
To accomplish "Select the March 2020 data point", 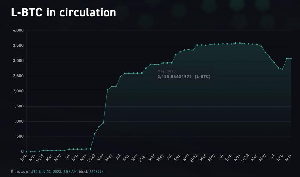I will tap(103, 123).
